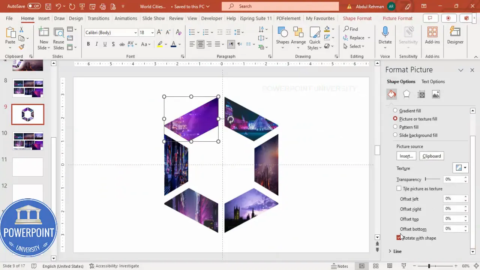Open Size & Properties pane icon
Viewport: 480px width, 270px height.
[421, 94]
